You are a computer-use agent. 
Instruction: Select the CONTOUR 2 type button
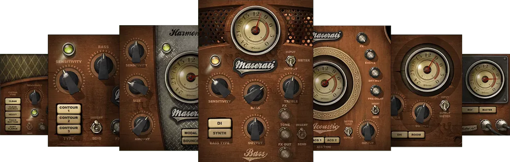click(68, 120)
